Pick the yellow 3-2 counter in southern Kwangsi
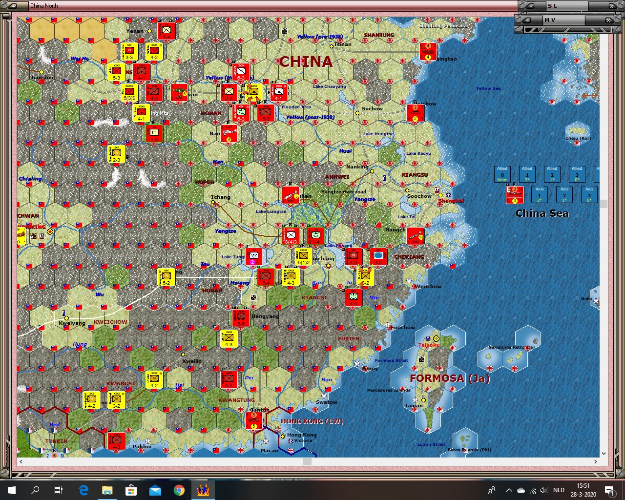This screenshot has width=625, height=500. click(116, 400)
